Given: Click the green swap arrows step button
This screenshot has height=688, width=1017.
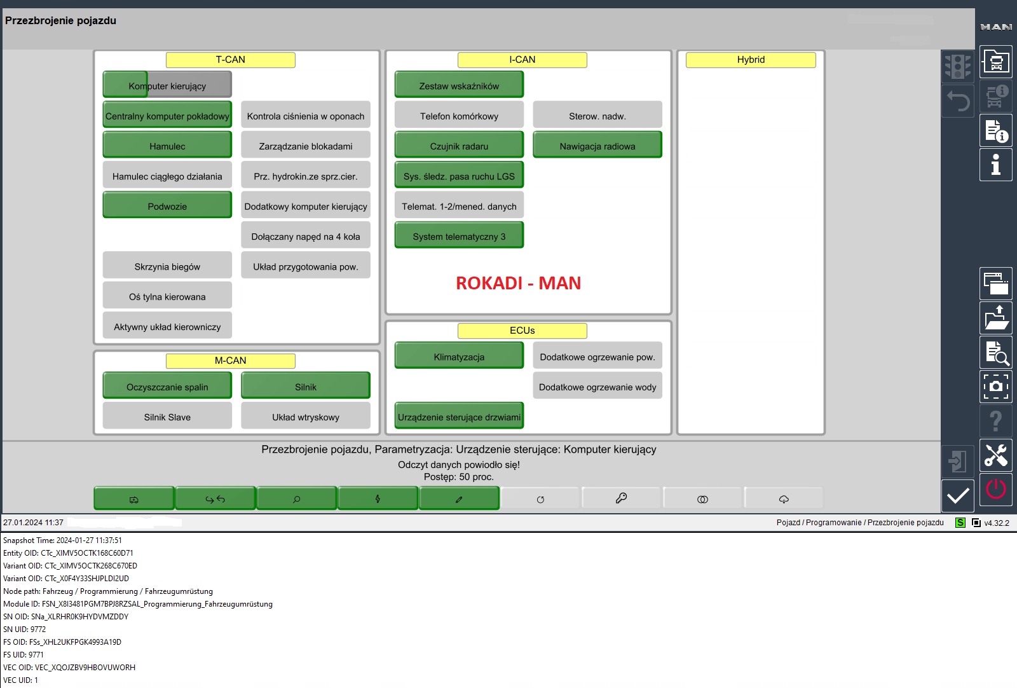Looking at the screenshot, I should click(215, 499).
